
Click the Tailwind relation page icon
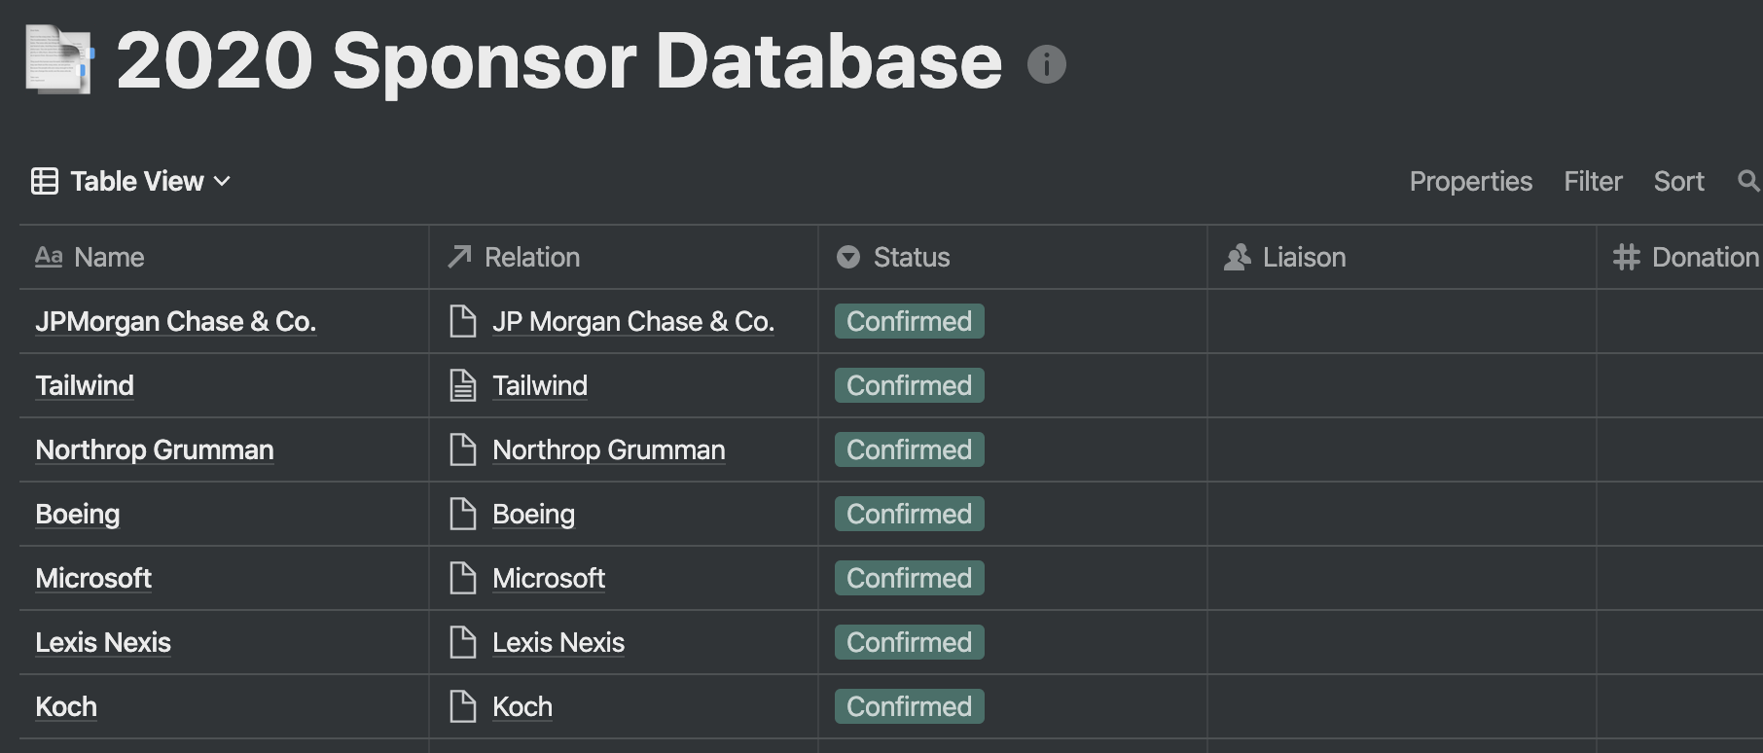pyautogui.click(x=462, y=386)
